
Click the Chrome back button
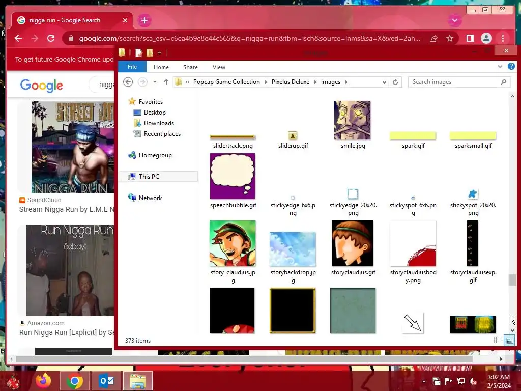click(18, 38)
